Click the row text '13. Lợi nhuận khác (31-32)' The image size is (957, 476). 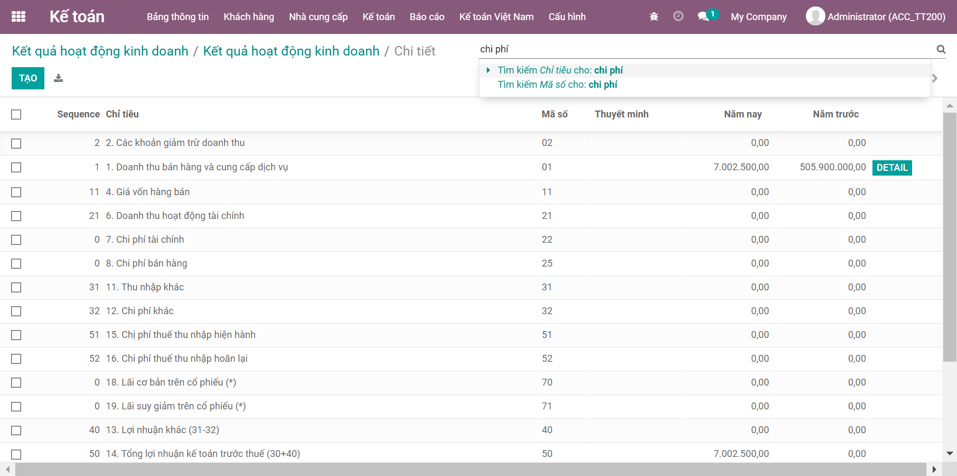tap(163, 430)
